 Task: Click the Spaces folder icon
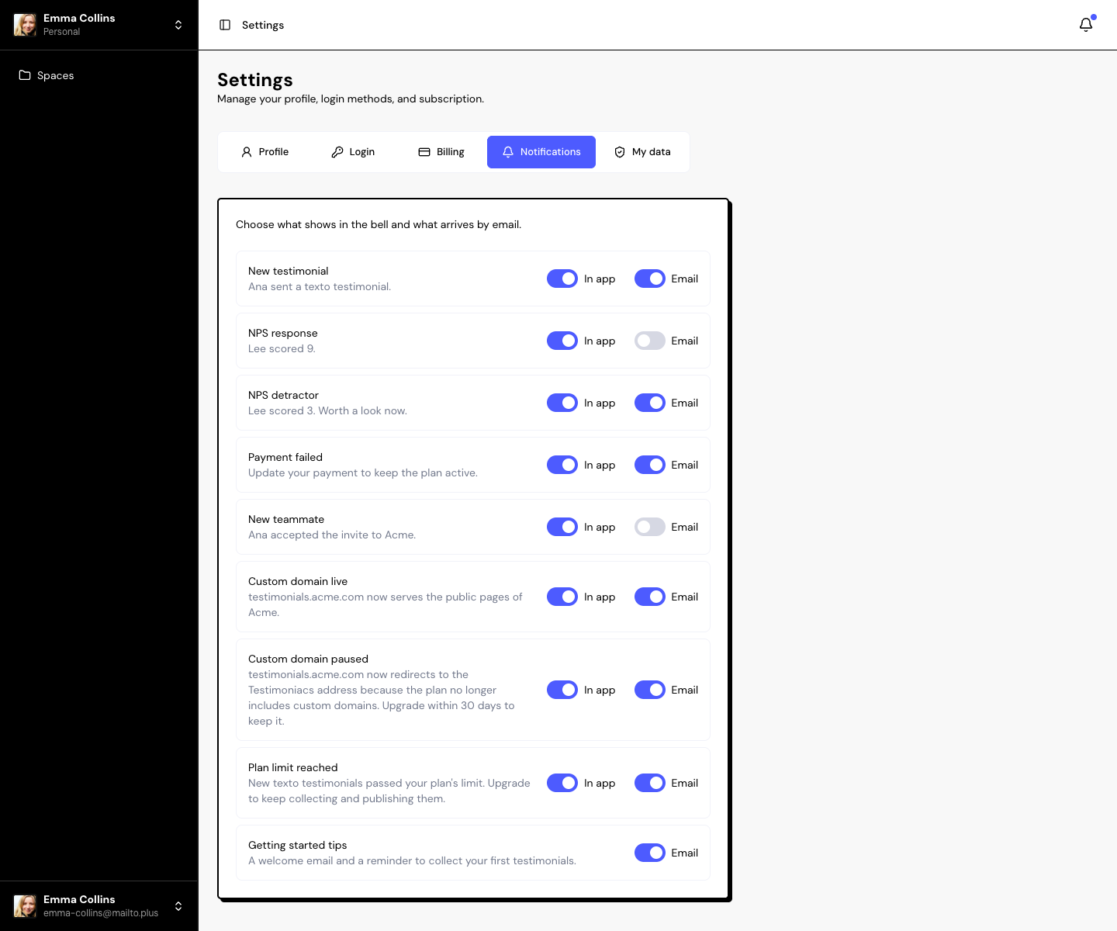pyautogui.click(x=25, y=75)
